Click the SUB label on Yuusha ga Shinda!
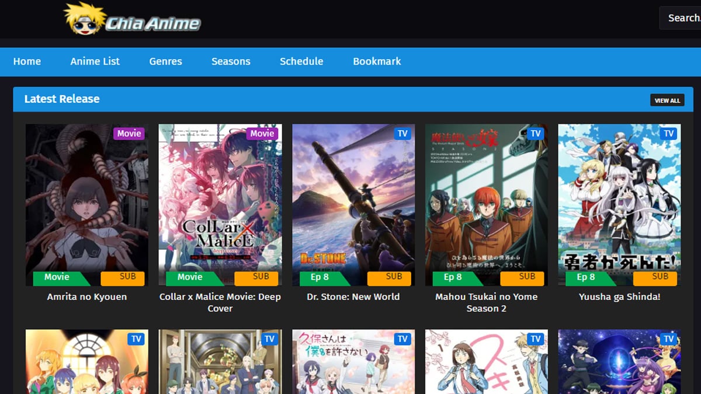Image resolution: width=701 pixels, height=394 pixels. coord(657,278)
